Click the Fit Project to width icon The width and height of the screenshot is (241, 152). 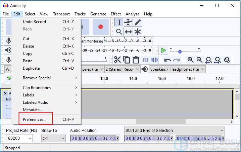[x=218, y=60]
